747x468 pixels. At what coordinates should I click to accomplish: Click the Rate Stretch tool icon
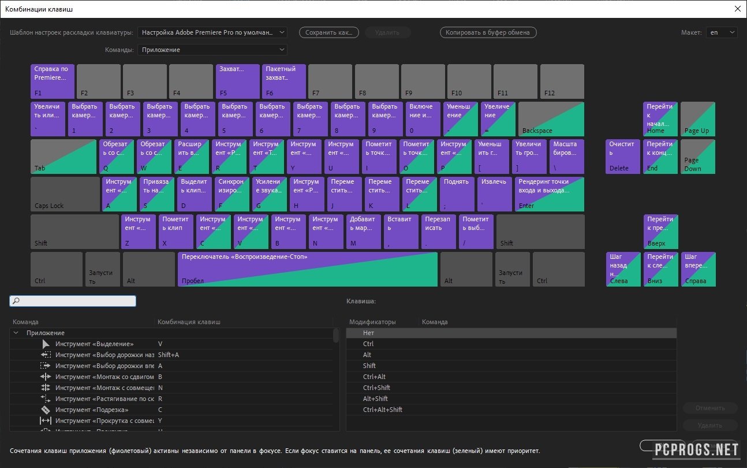tap(46, 399)
